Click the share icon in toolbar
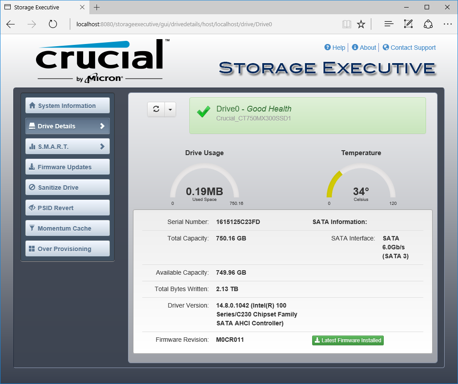 pyautogui.click(x=428, y=24)
